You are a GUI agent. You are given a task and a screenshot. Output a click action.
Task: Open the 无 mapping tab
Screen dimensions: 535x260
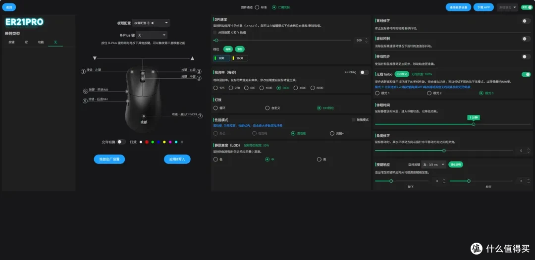pos(55,42)
